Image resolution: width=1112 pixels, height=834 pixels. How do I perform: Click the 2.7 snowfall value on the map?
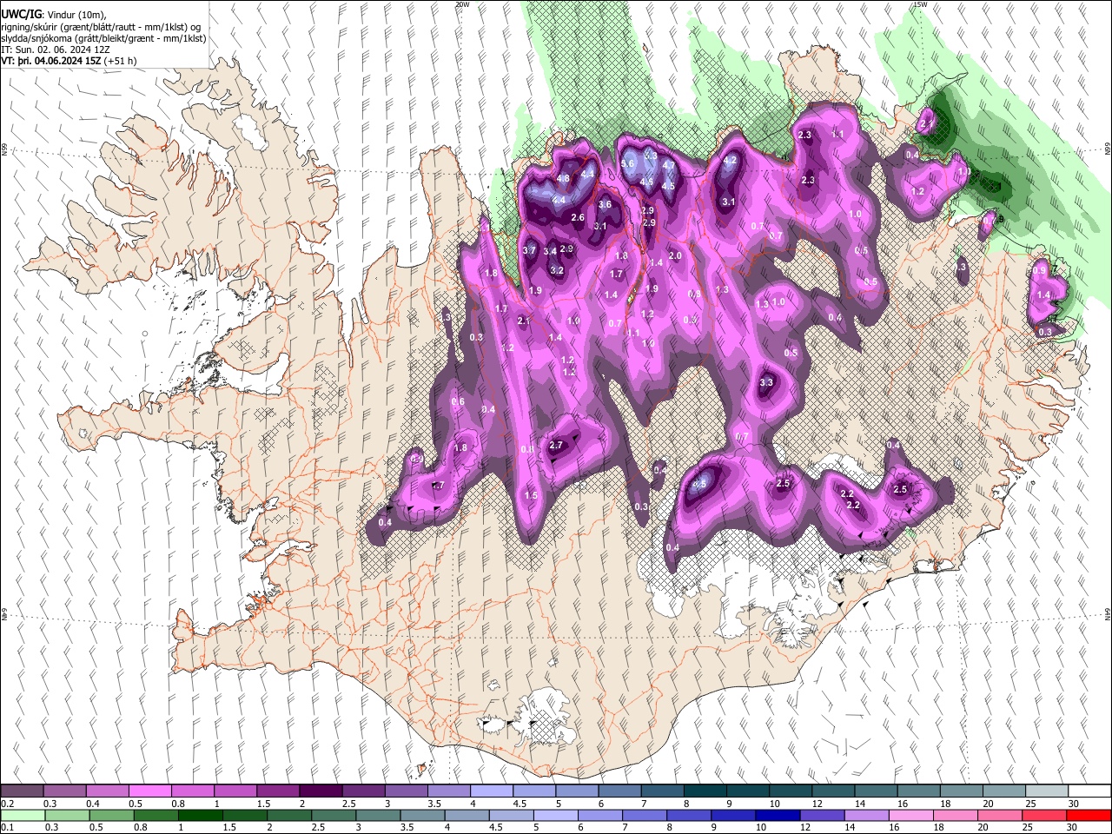click(557, 446)
